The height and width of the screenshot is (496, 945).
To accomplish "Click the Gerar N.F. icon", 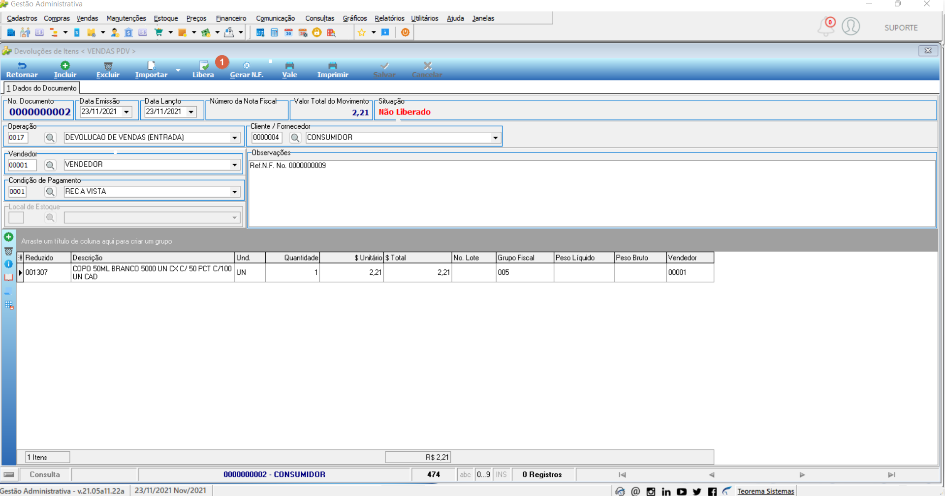I will pyautogui.click(x=247, y=65).
